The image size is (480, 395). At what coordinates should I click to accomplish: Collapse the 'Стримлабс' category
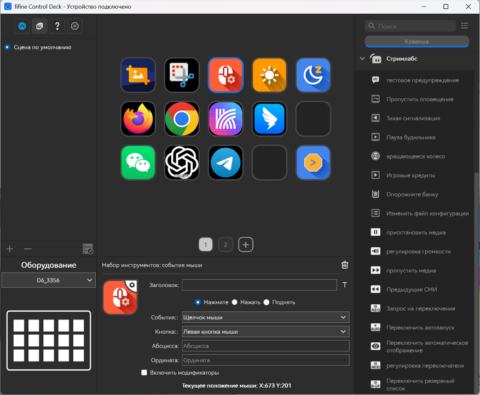coord(362,59)
